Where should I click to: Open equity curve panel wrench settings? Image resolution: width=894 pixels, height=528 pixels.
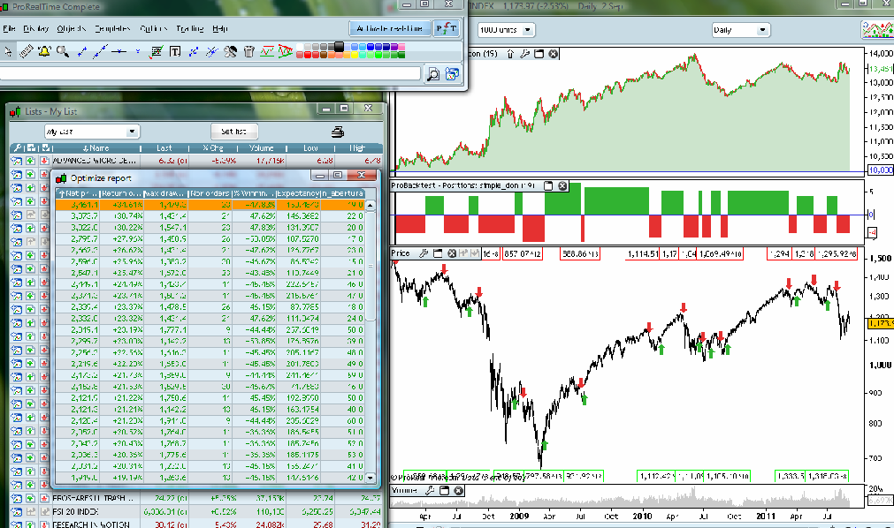click(524, 54)
